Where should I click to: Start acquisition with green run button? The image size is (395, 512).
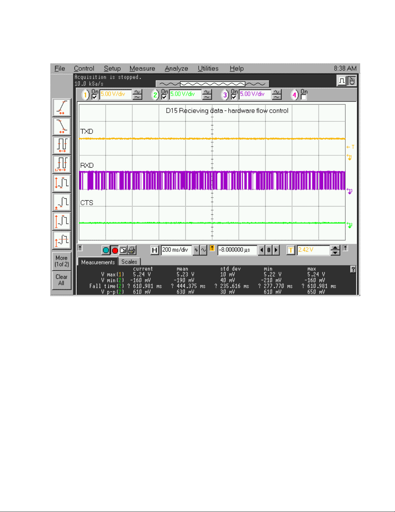click(x=106, y=250)
